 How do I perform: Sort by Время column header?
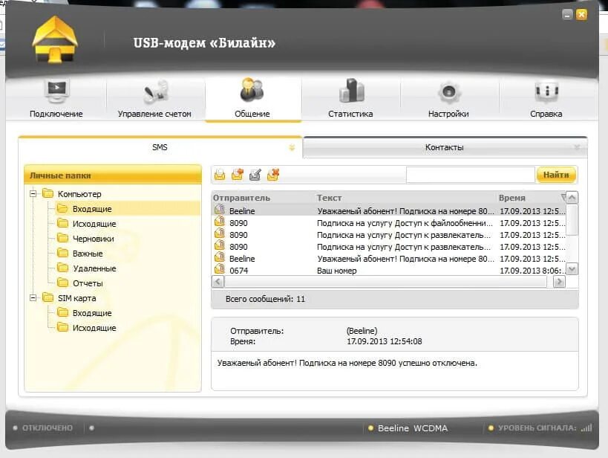[x=511, y=198]
